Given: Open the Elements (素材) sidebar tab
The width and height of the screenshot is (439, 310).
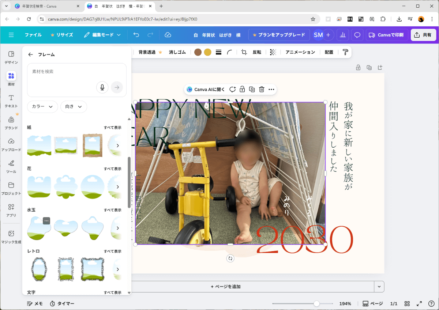Looking at the screenshot, I should (11, 79).
